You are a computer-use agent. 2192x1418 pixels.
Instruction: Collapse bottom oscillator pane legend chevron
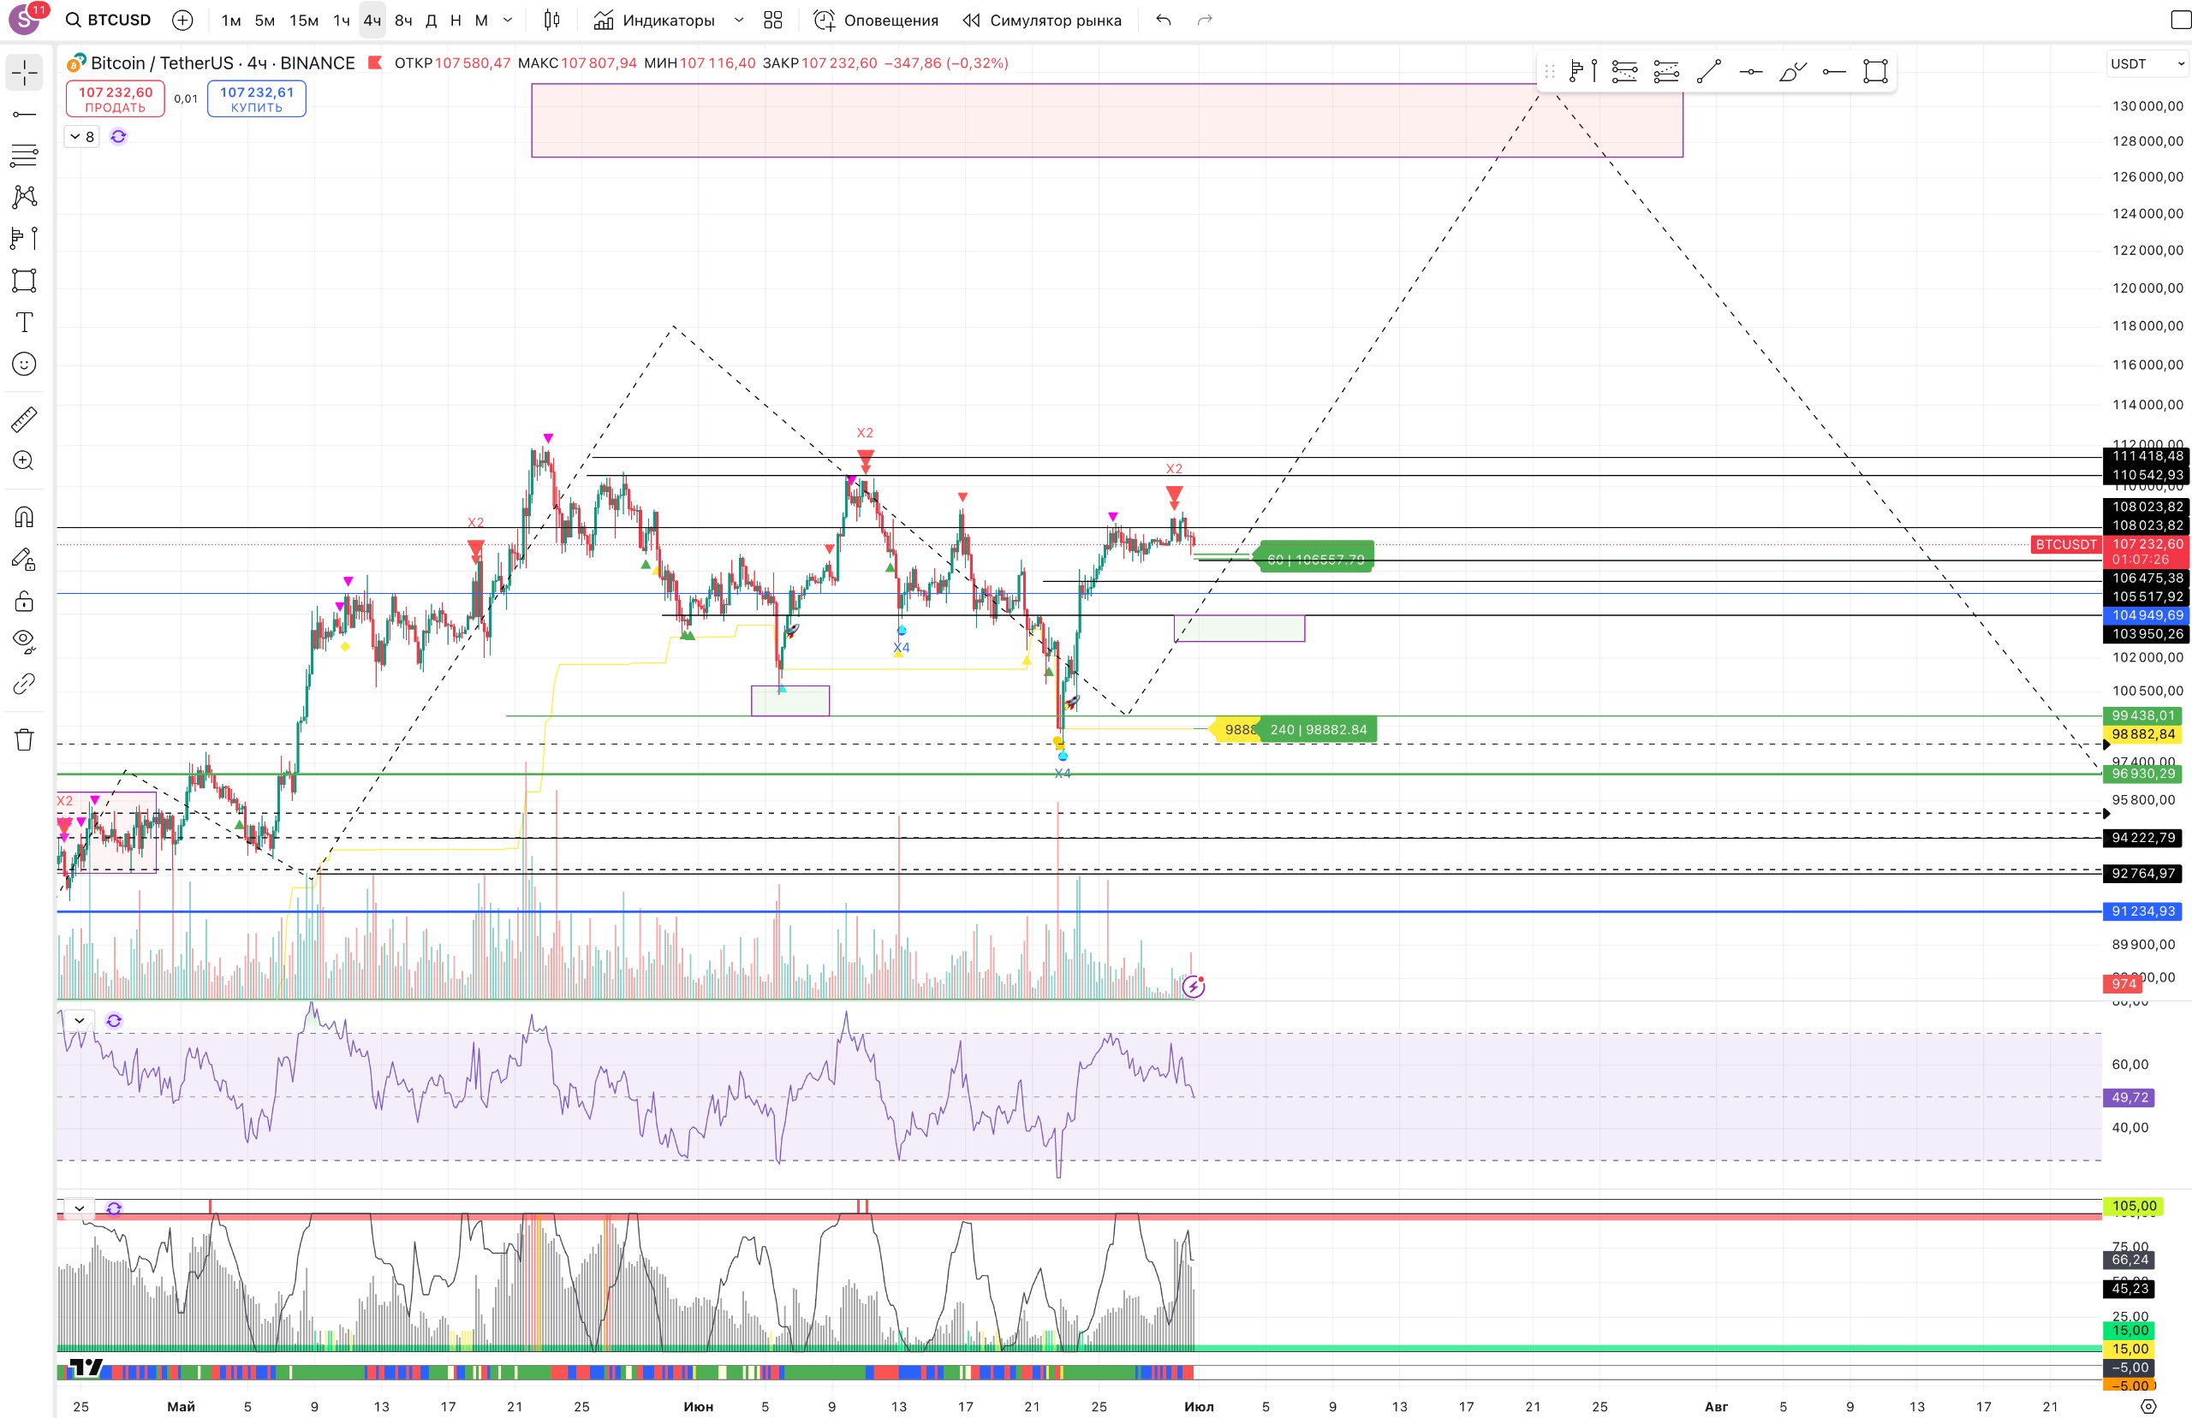click(x=80, y=1208)
